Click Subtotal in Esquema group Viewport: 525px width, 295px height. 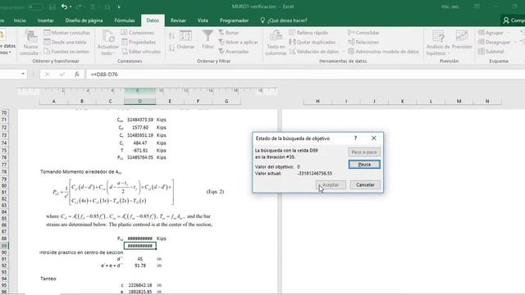click(x=491, y=52)
